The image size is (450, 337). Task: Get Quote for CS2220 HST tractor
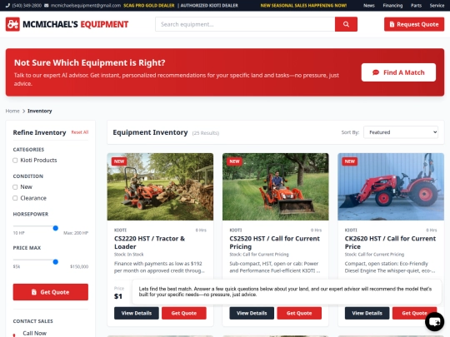click(x=184, y=313)
